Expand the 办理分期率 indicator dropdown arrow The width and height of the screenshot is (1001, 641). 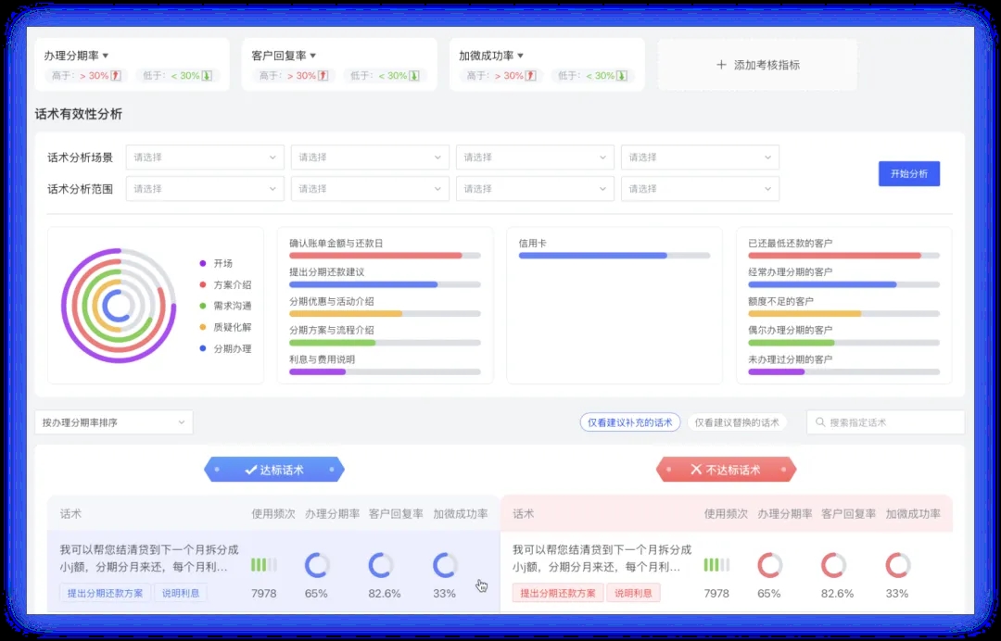pyautogui.click(x=106, y=56)
